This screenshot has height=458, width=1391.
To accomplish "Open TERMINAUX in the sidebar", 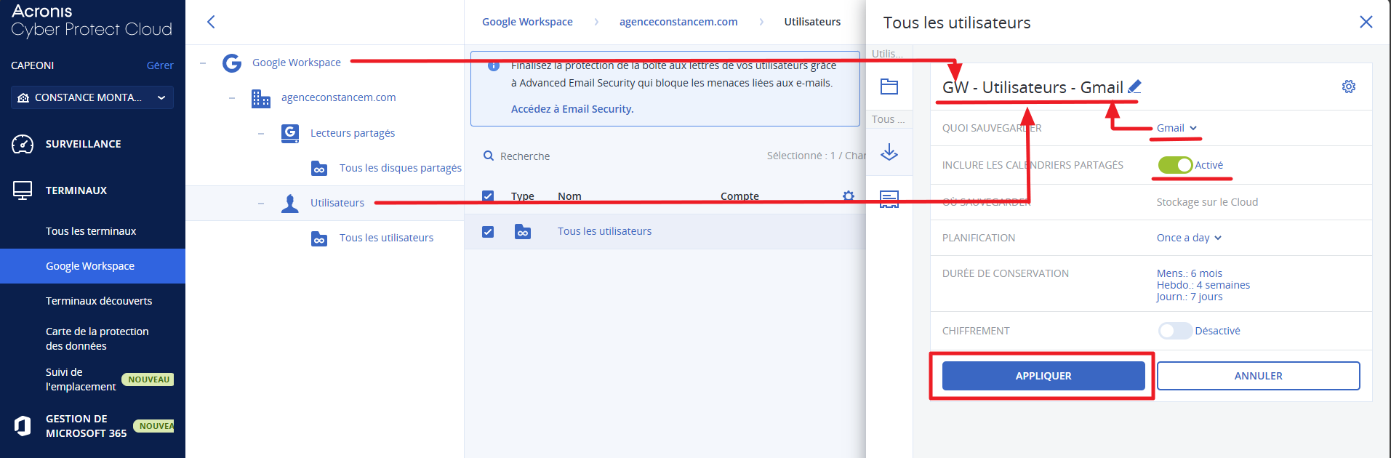I will (x=76, y=190).
